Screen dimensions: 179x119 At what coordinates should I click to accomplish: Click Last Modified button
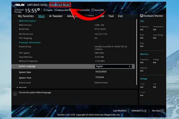(x=120, y=111)
